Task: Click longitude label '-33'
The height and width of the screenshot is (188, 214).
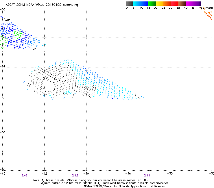Action: 170,174
